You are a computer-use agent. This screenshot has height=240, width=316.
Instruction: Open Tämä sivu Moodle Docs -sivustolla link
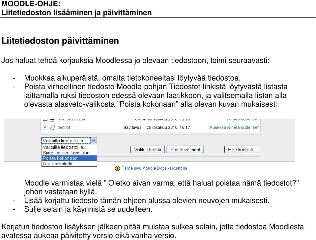[x=154, y=168]
